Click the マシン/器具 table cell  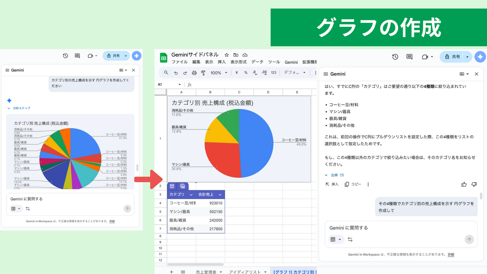click(182, 212)
